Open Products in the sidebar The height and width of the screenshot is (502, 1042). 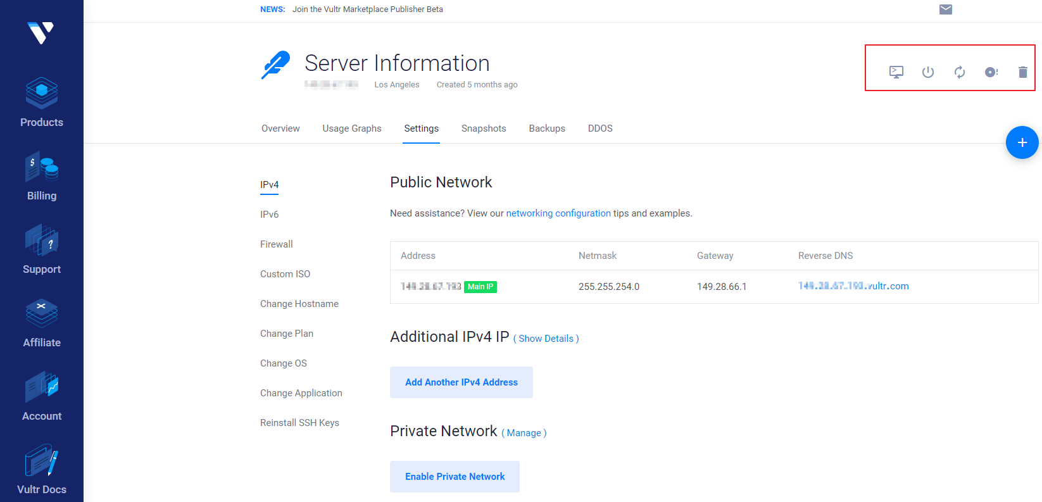click(42, 103)
